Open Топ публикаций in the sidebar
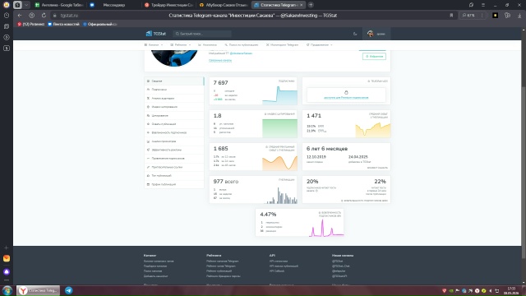Screen dimensions: 526x296 174,175
